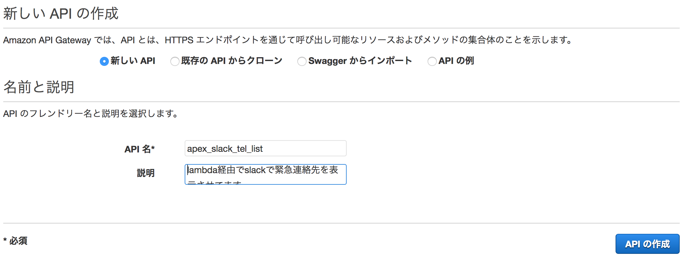Select the 新しい API radio button
Image resolution: width=681 pixels, height=270 pixels.
point(104,61)
